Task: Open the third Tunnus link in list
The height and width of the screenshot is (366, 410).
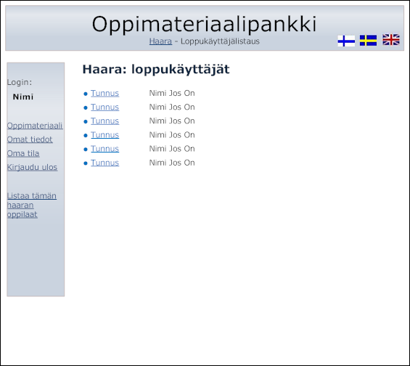Action: coord(104,121)
